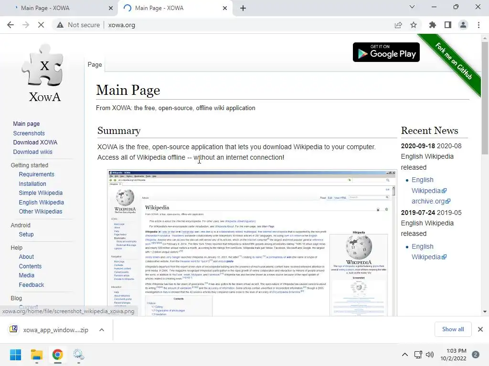Open the English Wikipedia sidebar link
The image size is (489, 366).
click(x=41, y=202)
